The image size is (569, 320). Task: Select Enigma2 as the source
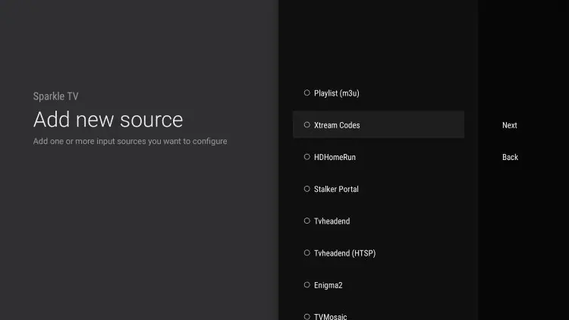tap(379, 285)
